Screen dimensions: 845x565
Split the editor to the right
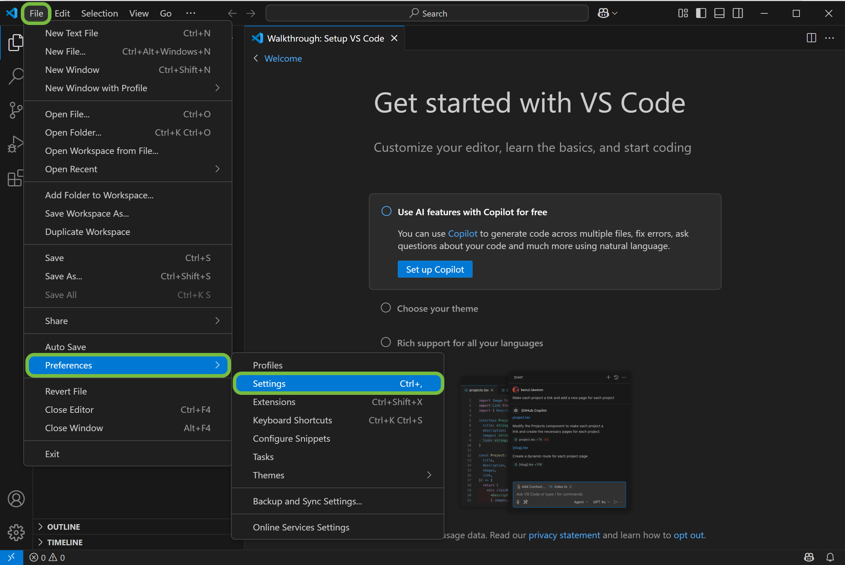tap(811, 38)
